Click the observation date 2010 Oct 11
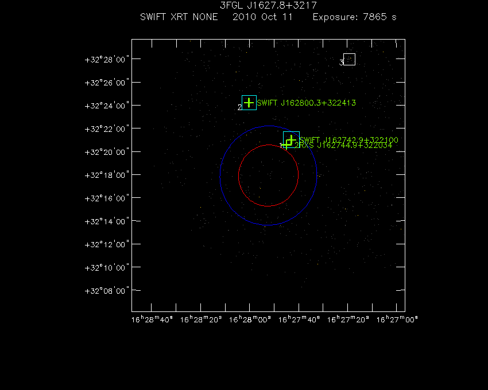The image size is (488, 390). tap(263, 17)
